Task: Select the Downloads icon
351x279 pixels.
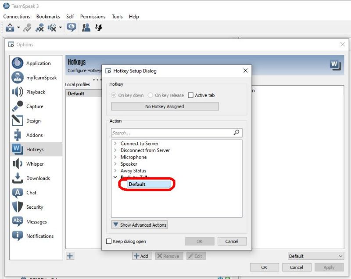Action: point(18,178)
